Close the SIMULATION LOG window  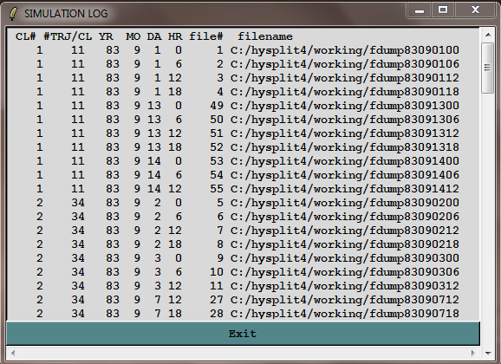[x=475, y=10]
